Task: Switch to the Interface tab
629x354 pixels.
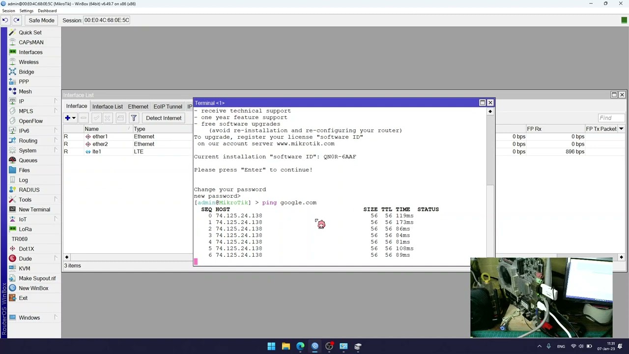Action: click(77, 106)
